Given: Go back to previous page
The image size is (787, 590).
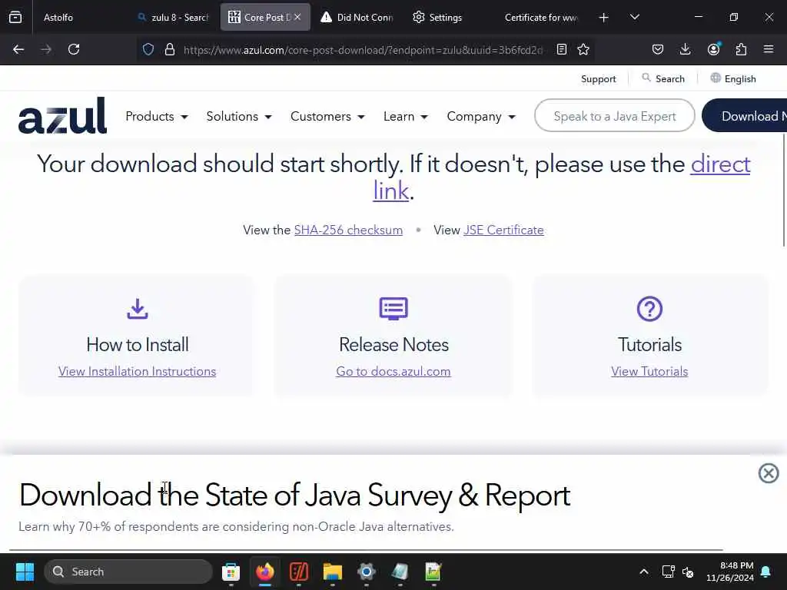Looking at the screenshot, I should (18, 49).
